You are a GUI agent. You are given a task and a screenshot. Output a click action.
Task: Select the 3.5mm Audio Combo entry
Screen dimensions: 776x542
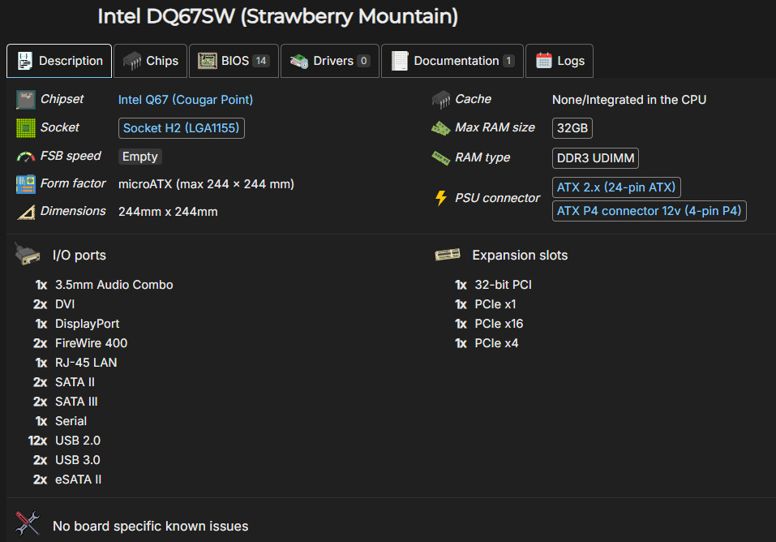[114, 285]
